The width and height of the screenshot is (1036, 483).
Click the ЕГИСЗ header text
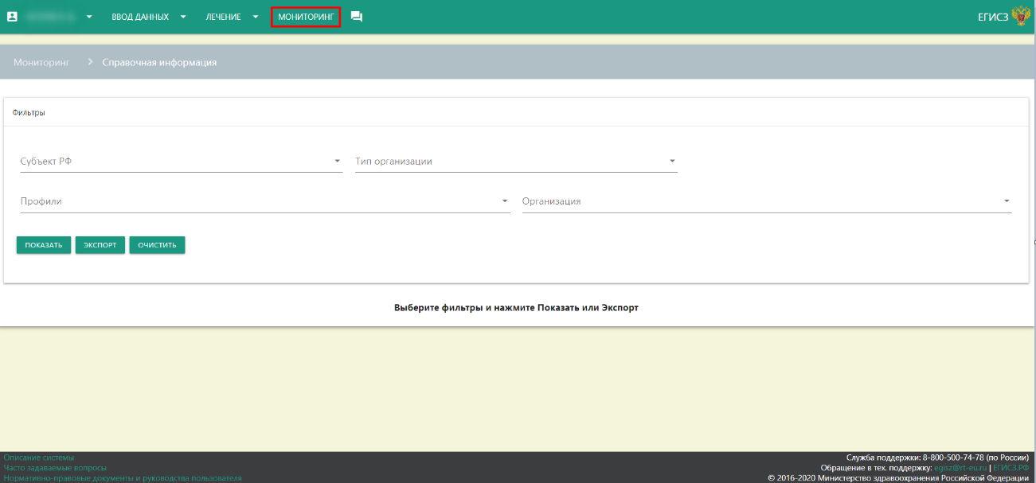tap(993, 17)
